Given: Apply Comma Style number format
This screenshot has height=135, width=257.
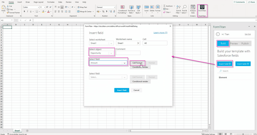Looking at the screenshot, I should pyautogui.click(x=107, y=12).
